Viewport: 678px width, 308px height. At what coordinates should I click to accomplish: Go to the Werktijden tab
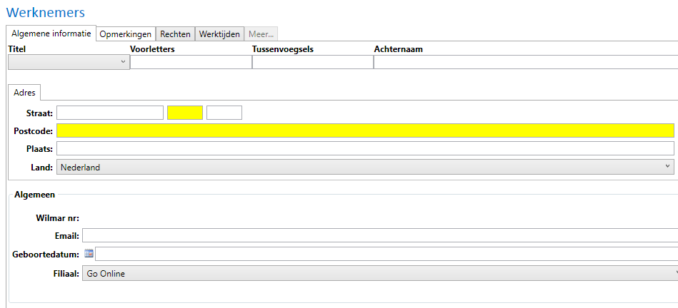219,34
